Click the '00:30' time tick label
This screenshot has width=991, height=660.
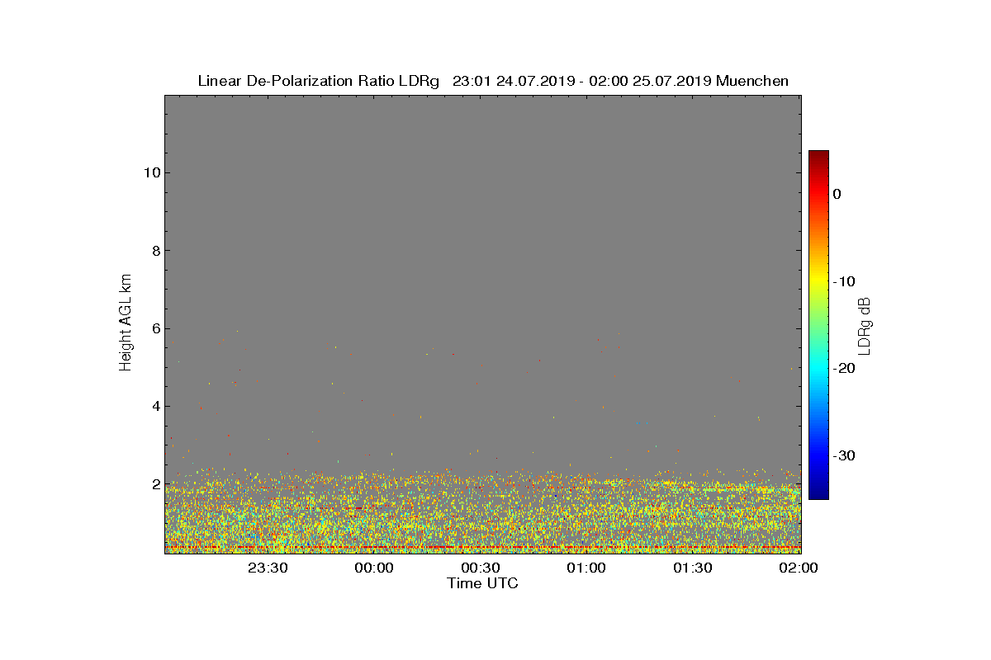click(x=480, y=568)
